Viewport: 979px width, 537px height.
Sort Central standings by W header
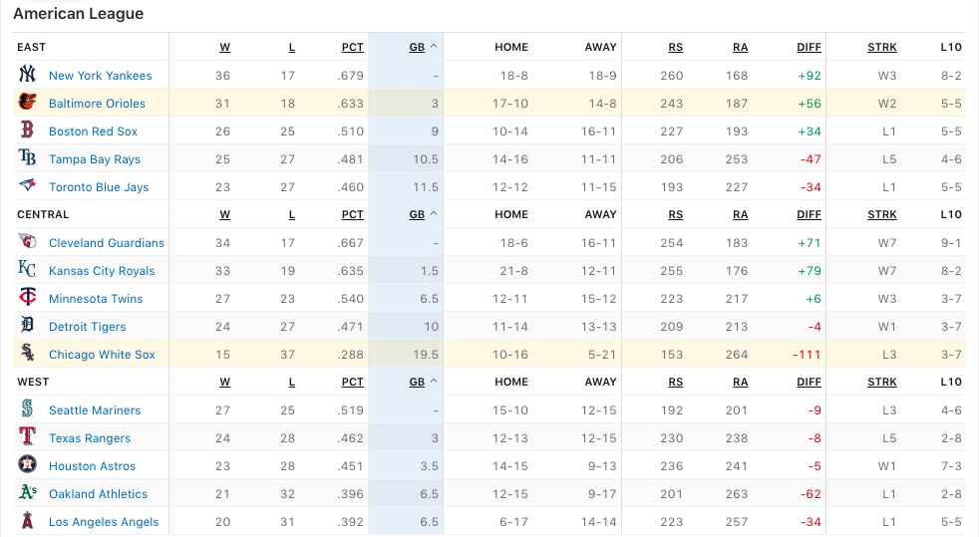click(x=225, y=214)
